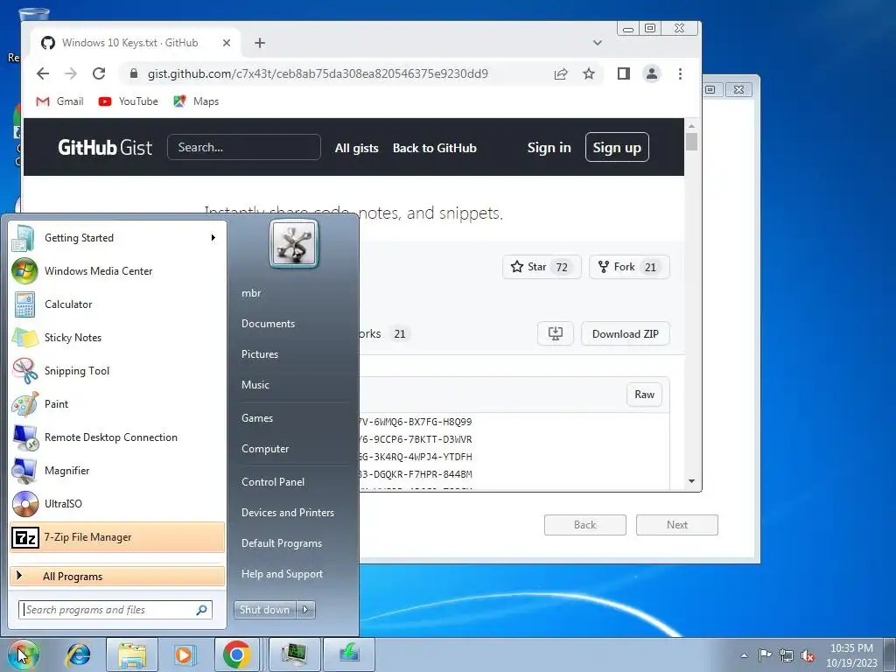Open Paint from Start menu

coord(117,404)
